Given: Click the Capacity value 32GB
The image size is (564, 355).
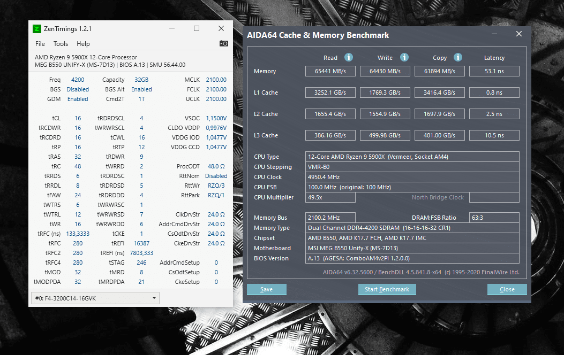Looking at the screenshot, I should [x=141, y=80].
